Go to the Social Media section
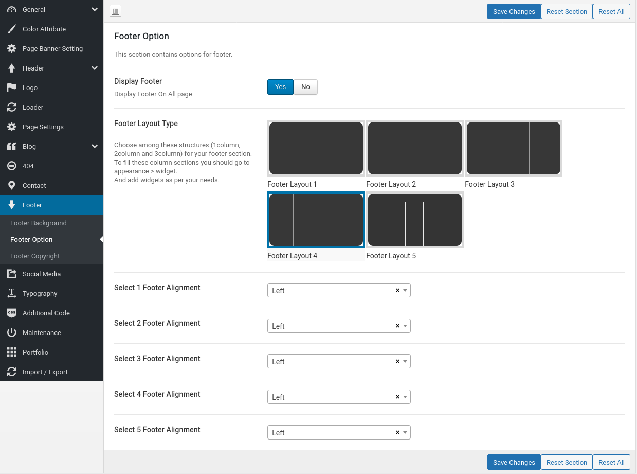 [x=51, y=274]
